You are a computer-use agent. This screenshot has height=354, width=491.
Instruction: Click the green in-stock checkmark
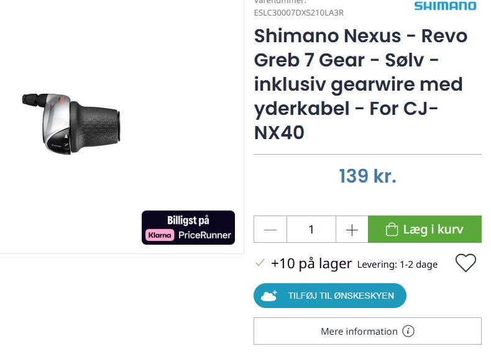click(x=260, y=263)
